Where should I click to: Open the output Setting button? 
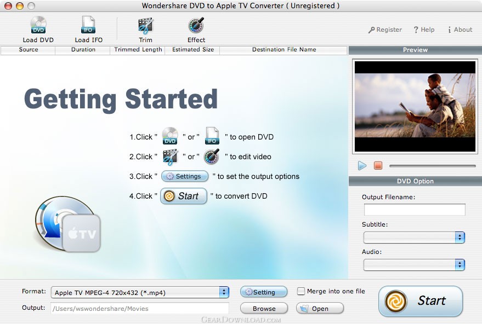tap(264, 292)
